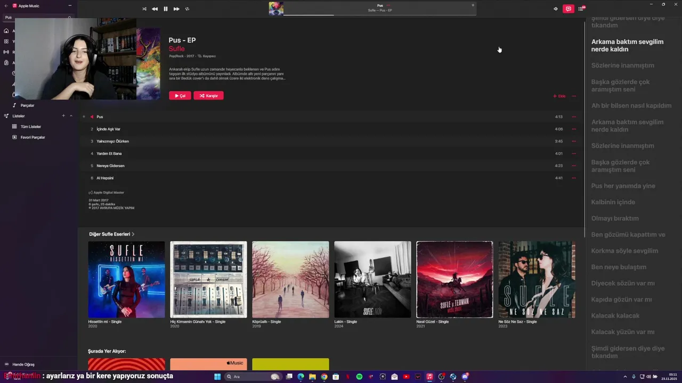Open Spotify from the taskbar

359,377
